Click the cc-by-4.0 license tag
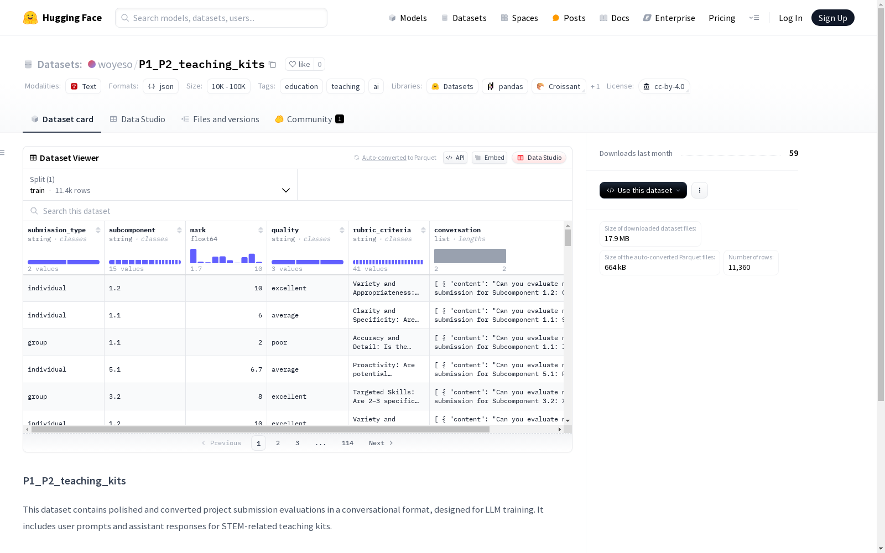The image size is (885, 553). coord(664,86)
